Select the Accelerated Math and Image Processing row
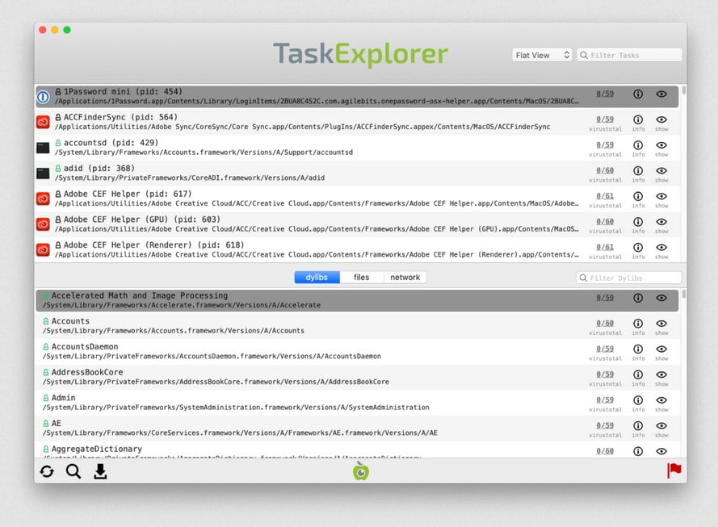The height and width of the screenshot is (527, 718). point(357,300)
